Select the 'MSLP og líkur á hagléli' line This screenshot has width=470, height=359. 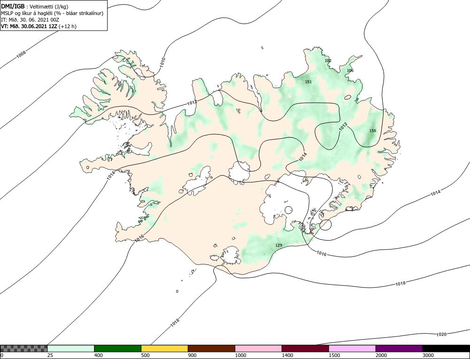52,13
